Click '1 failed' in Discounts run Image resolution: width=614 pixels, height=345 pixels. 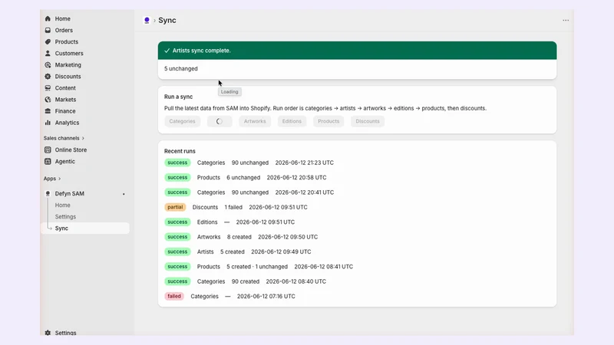coord(233,207)
